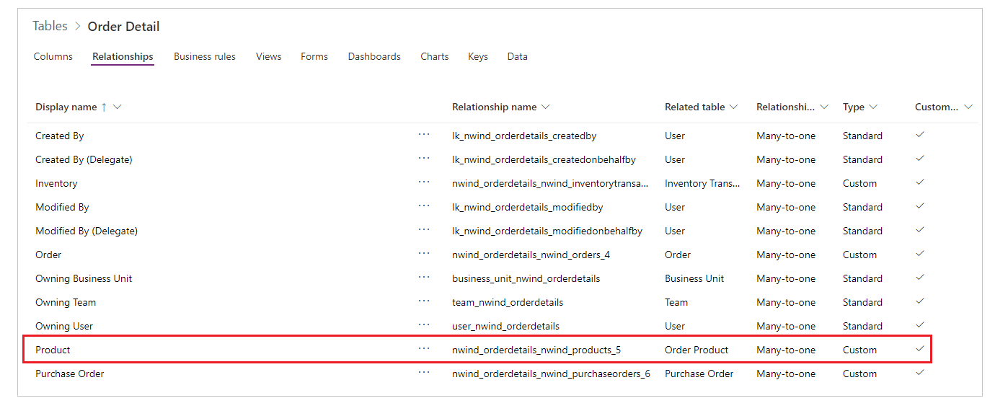Open more options for Created By row
This screenshot has height=411, width=995.
[x=424, y=134]
